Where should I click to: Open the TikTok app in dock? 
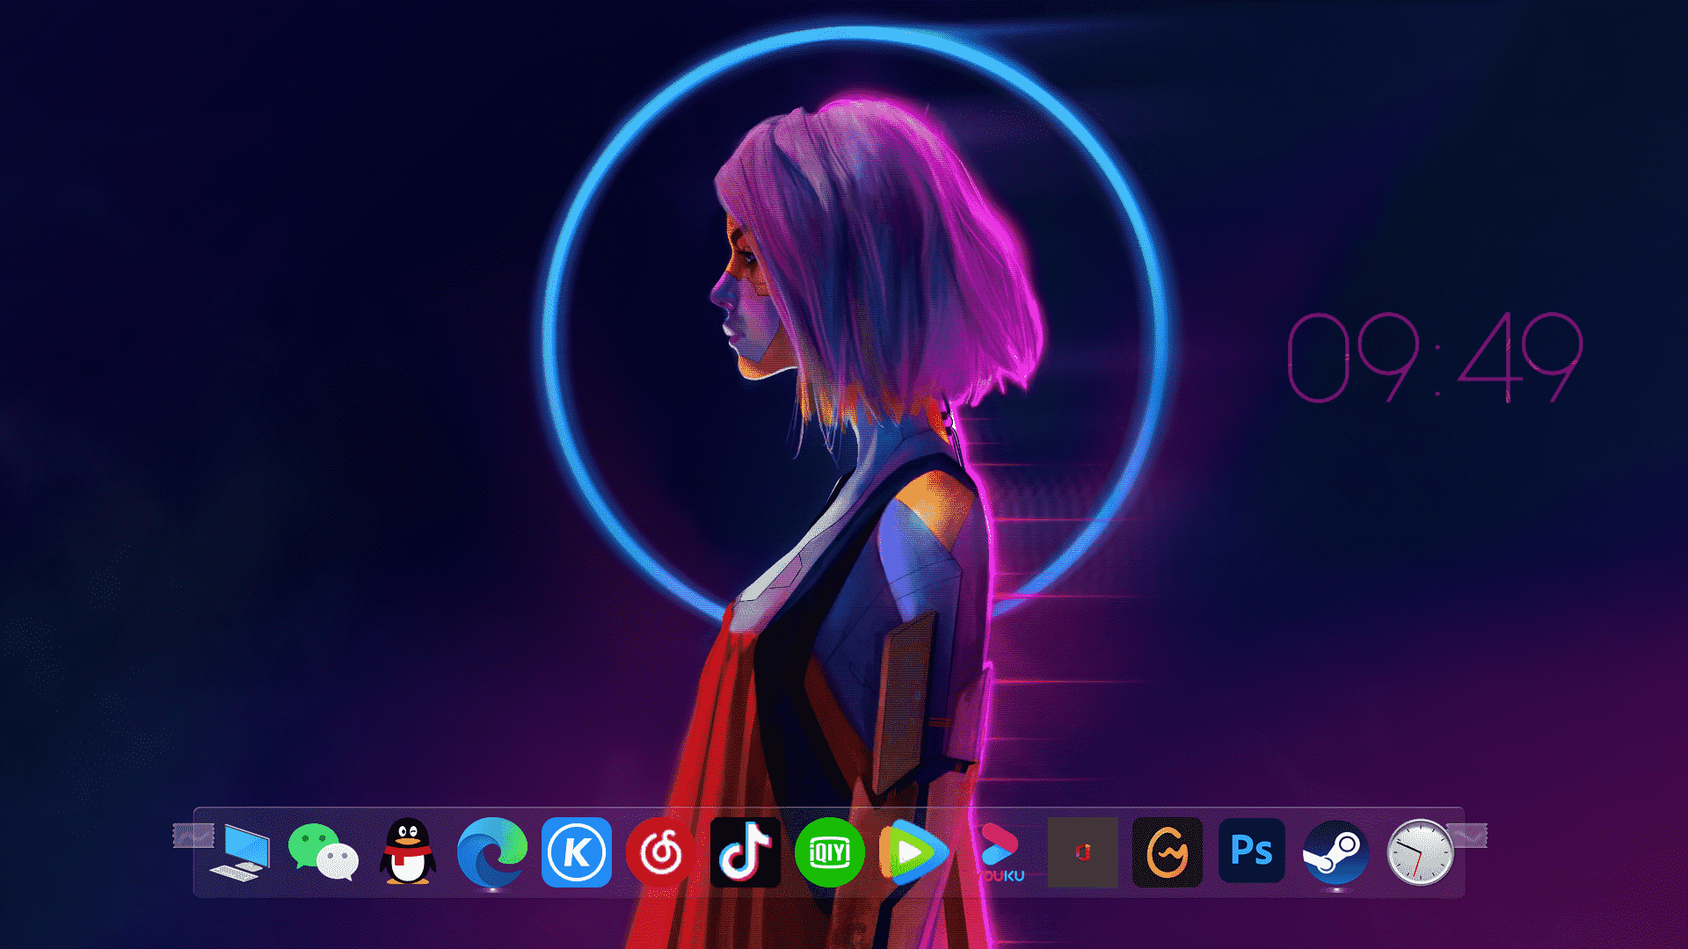746,852
